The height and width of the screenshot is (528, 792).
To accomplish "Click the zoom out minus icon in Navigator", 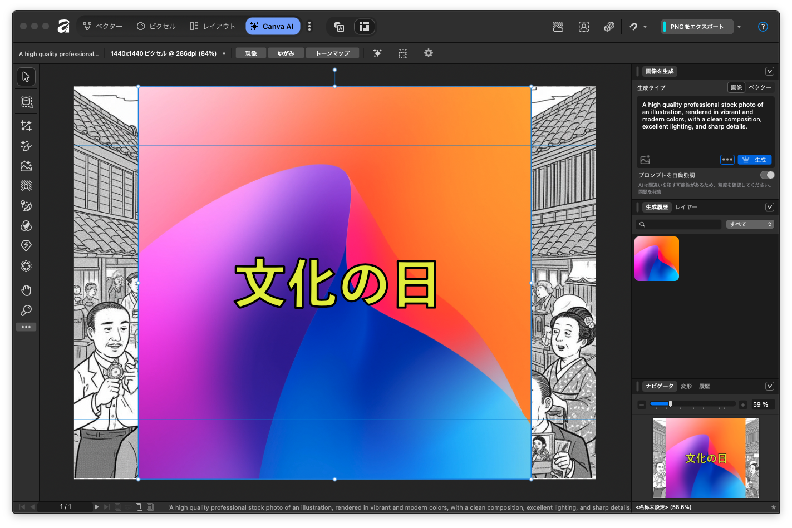I will click(x=642, y=404).
